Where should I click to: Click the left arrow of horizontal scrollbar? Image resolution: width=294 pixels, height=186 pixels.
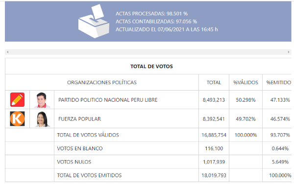coord(7,52)
